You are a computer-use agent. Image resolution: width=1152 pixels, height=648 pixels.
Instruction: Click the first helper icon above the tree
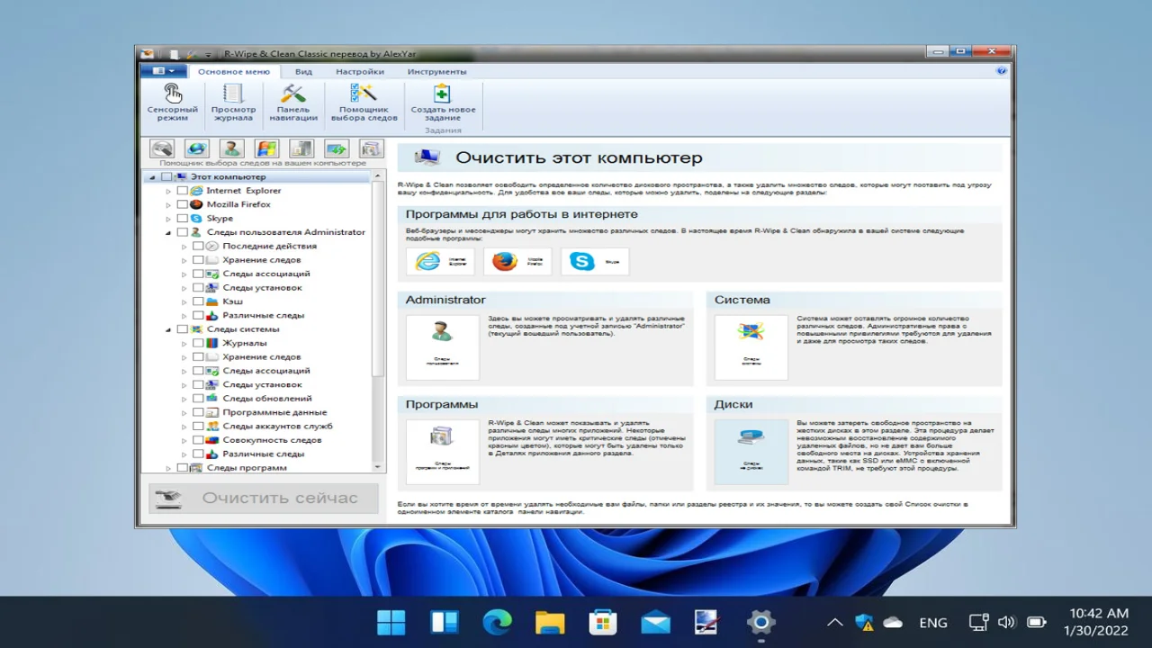[x=162, y=148]
